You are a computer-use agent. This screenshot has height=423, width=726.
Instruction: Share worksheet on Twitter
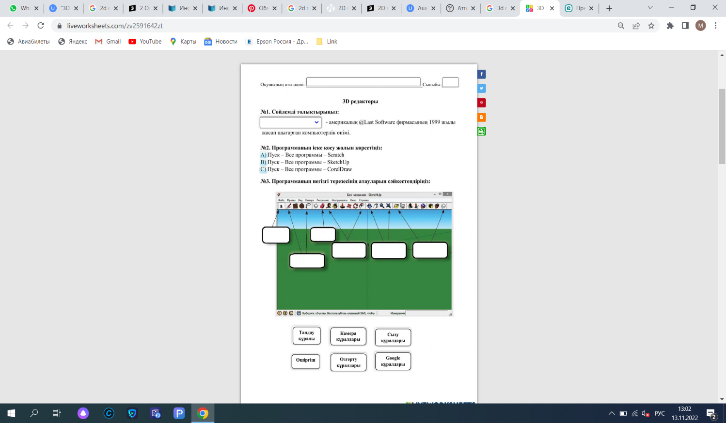482,89
